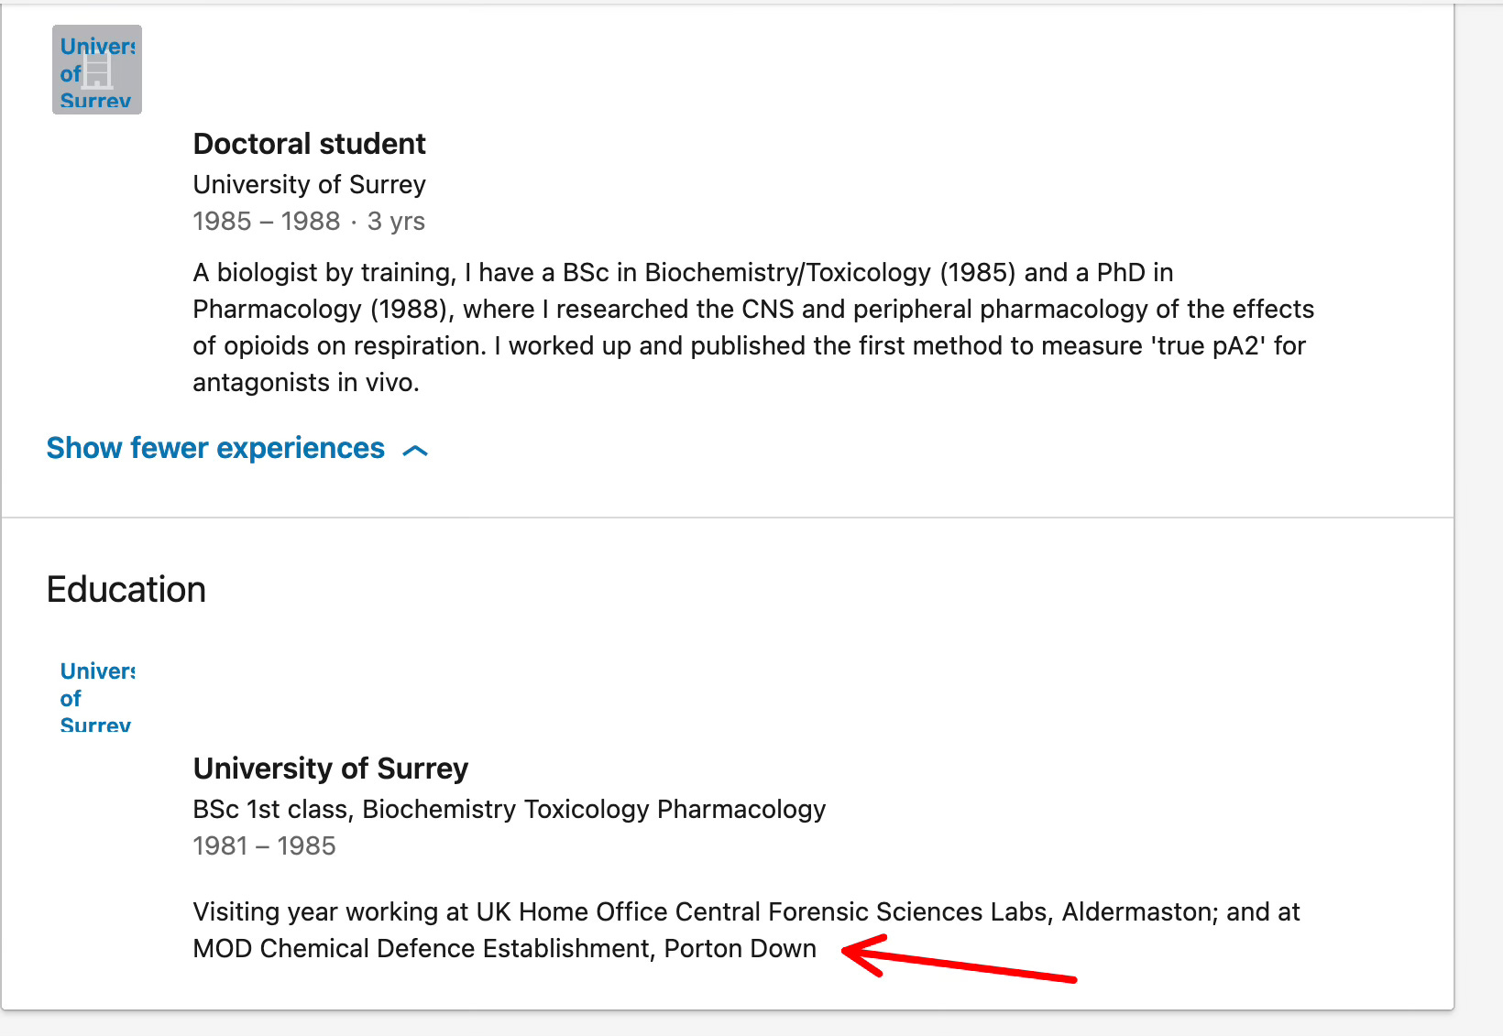Click the 'antagonists in vivo' line
This screenshot has width=1503, height=1036.
click(306, 382)
